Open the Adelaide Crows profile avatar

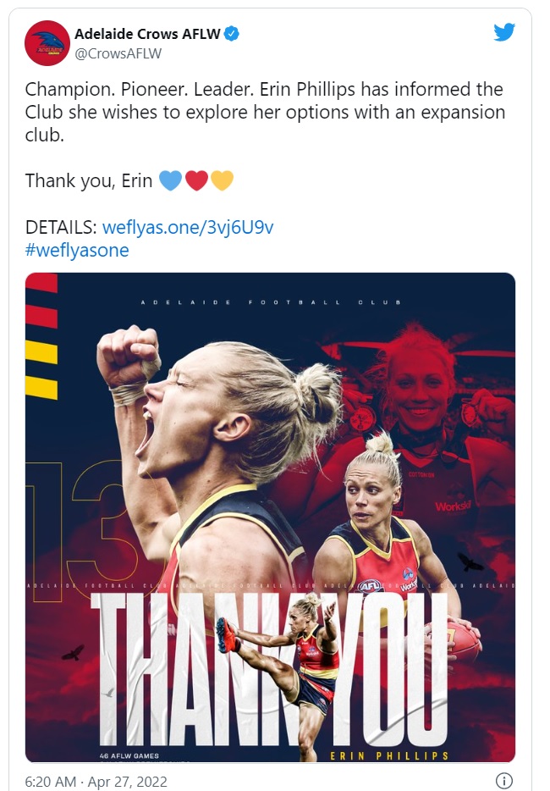point(47,43)
